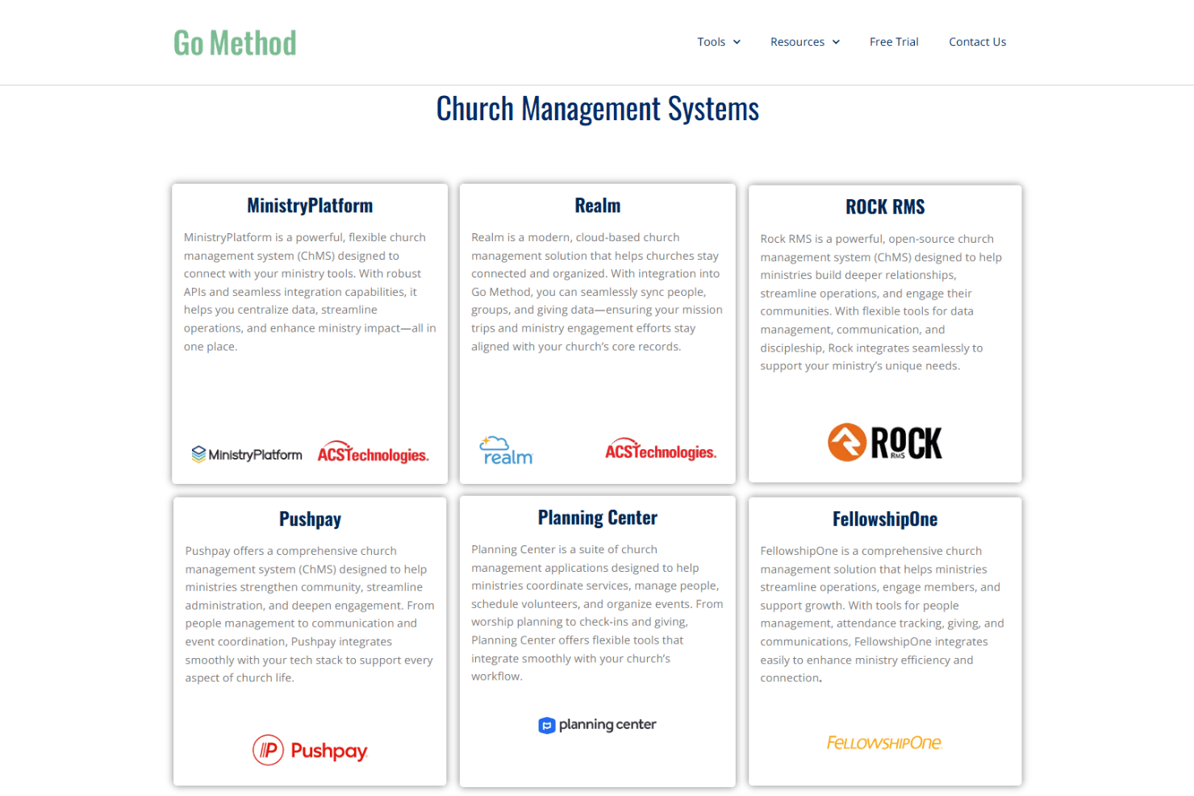Click the Church Management Systems page title

tap(598, 109)
